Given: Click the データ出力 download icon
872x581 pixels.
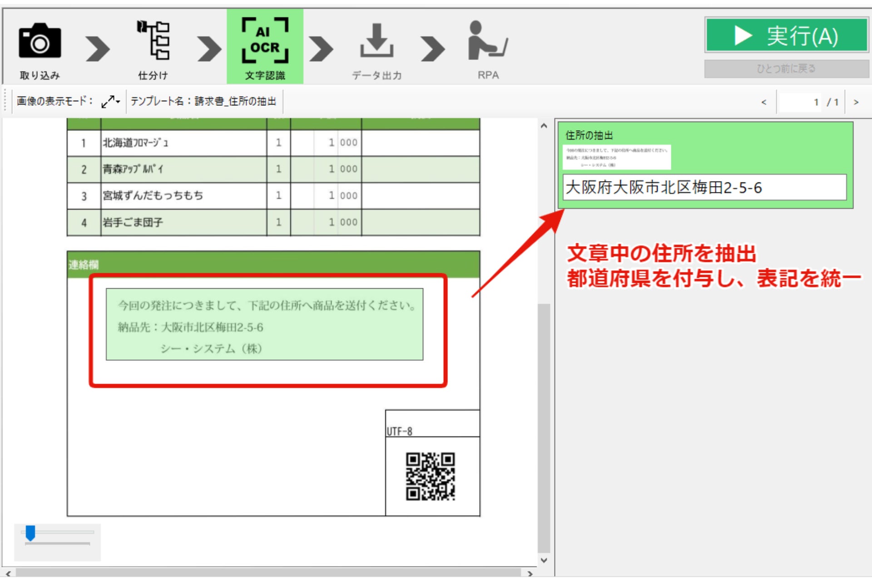Looking at the screenshot, I should (x=377, y=42).
